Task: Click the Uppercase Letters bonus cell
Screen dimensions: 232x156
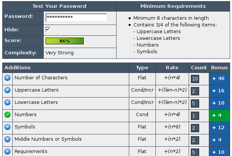Action: tap(219, 91)
